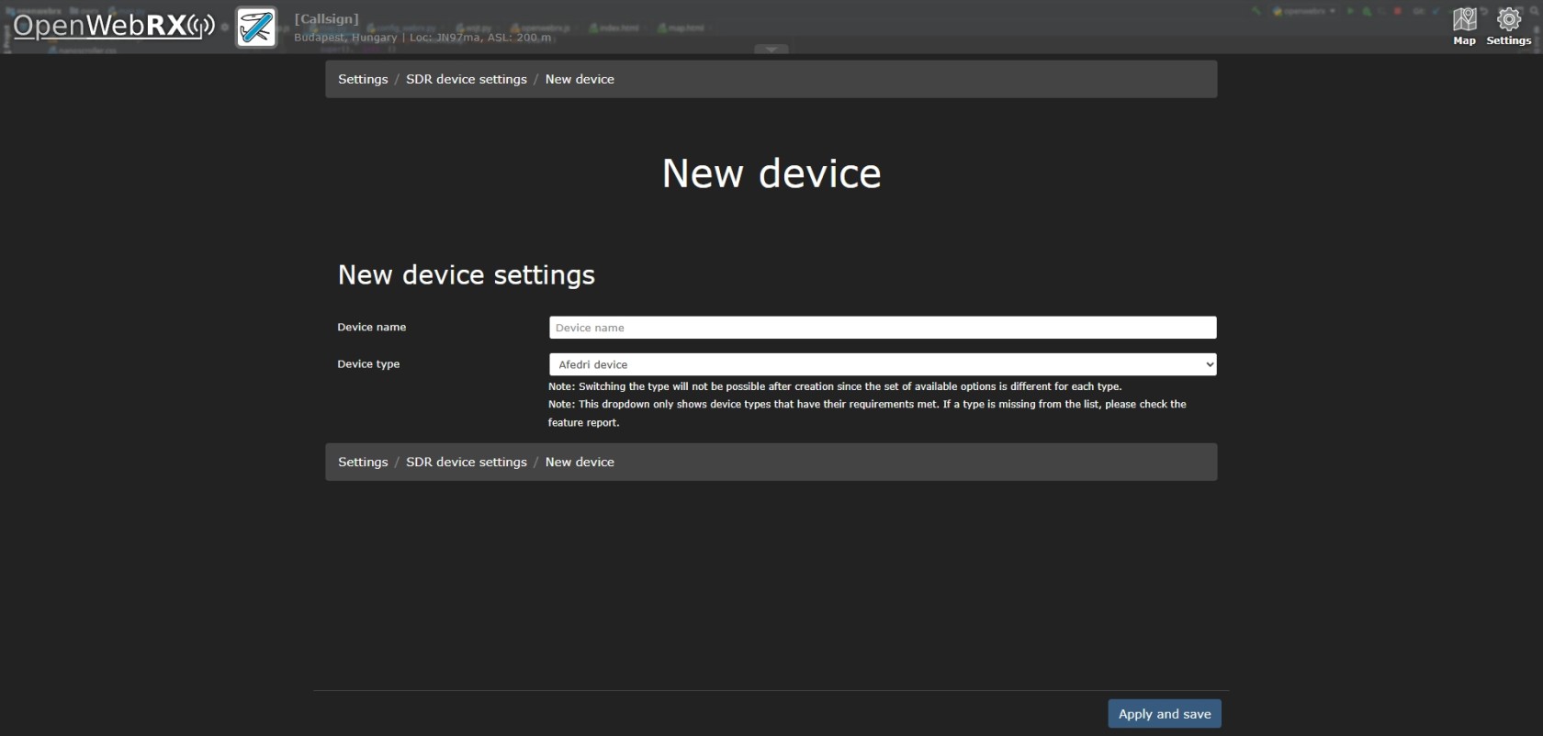The height and width of the screenshot is (736, 1543).
Task: Click the large New device page title
Action: tap(771, 173)
